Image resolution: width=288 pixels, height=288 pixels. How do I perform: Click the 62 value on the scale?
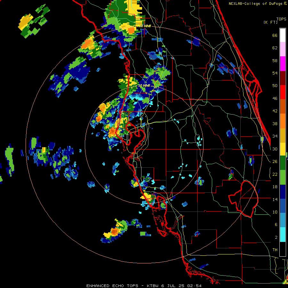click(x=275, y=48)
